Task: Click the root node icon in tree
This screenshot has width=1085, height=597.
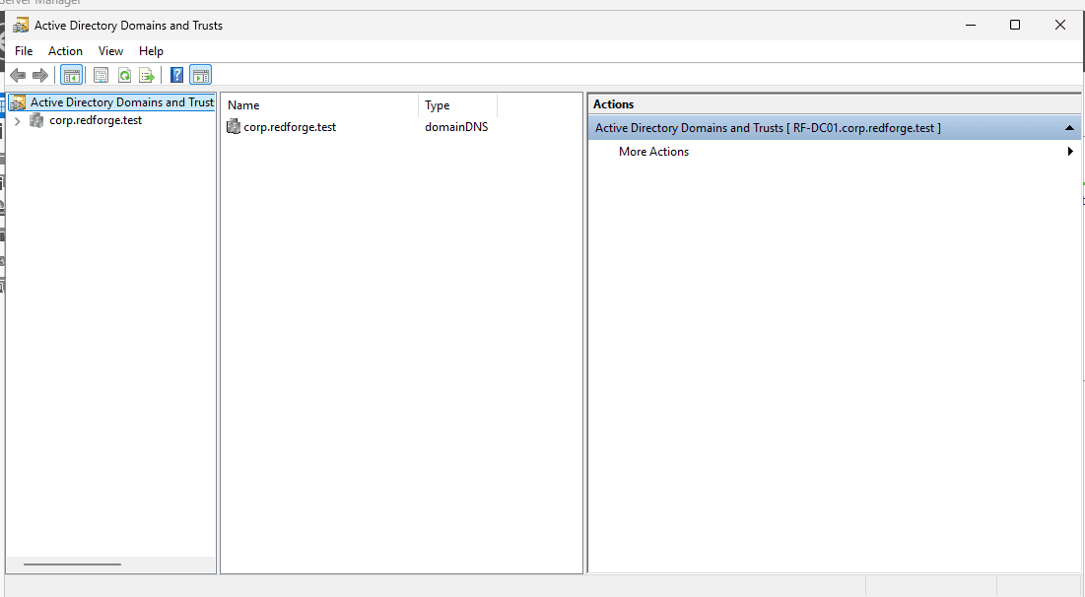Action: pos(19,102)
